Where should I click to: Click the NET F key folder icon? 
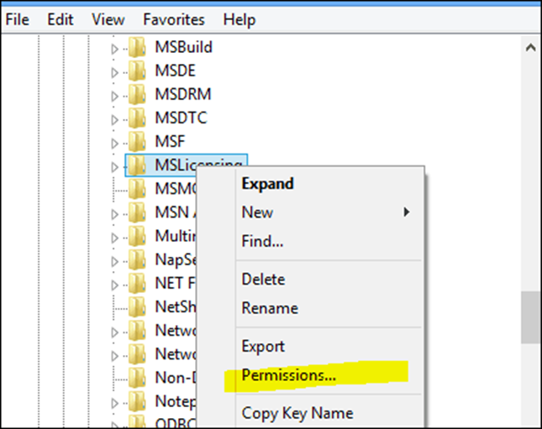tap(137, 283)
